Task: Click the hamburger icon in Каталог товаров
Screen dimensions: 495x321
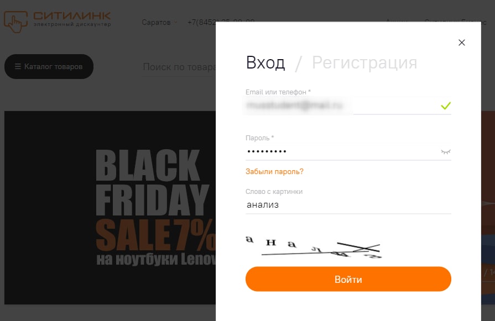Action: [18, 66]
